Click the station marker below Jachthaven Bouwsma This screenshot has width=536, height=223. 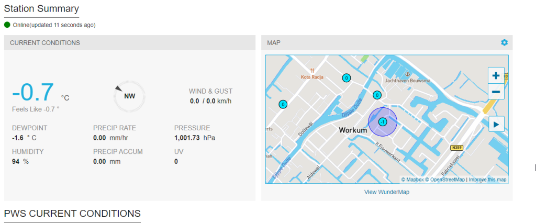(377, 95)
